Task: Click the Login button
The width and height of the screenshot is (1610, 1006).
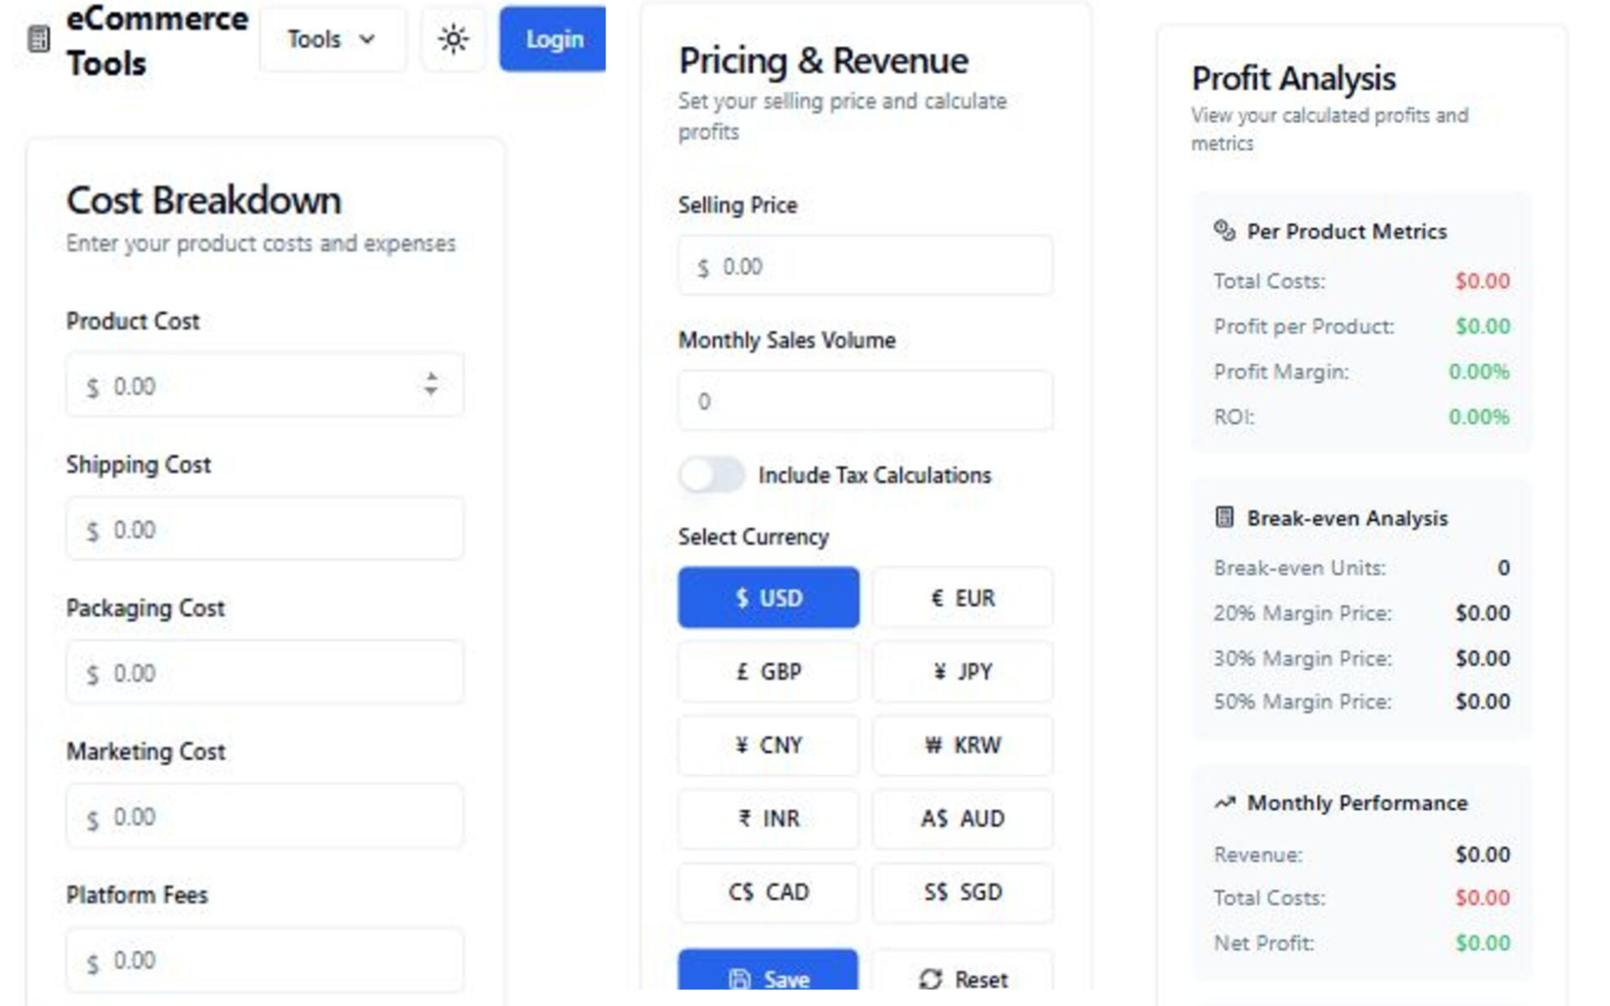Action: (x=552, y=39)
